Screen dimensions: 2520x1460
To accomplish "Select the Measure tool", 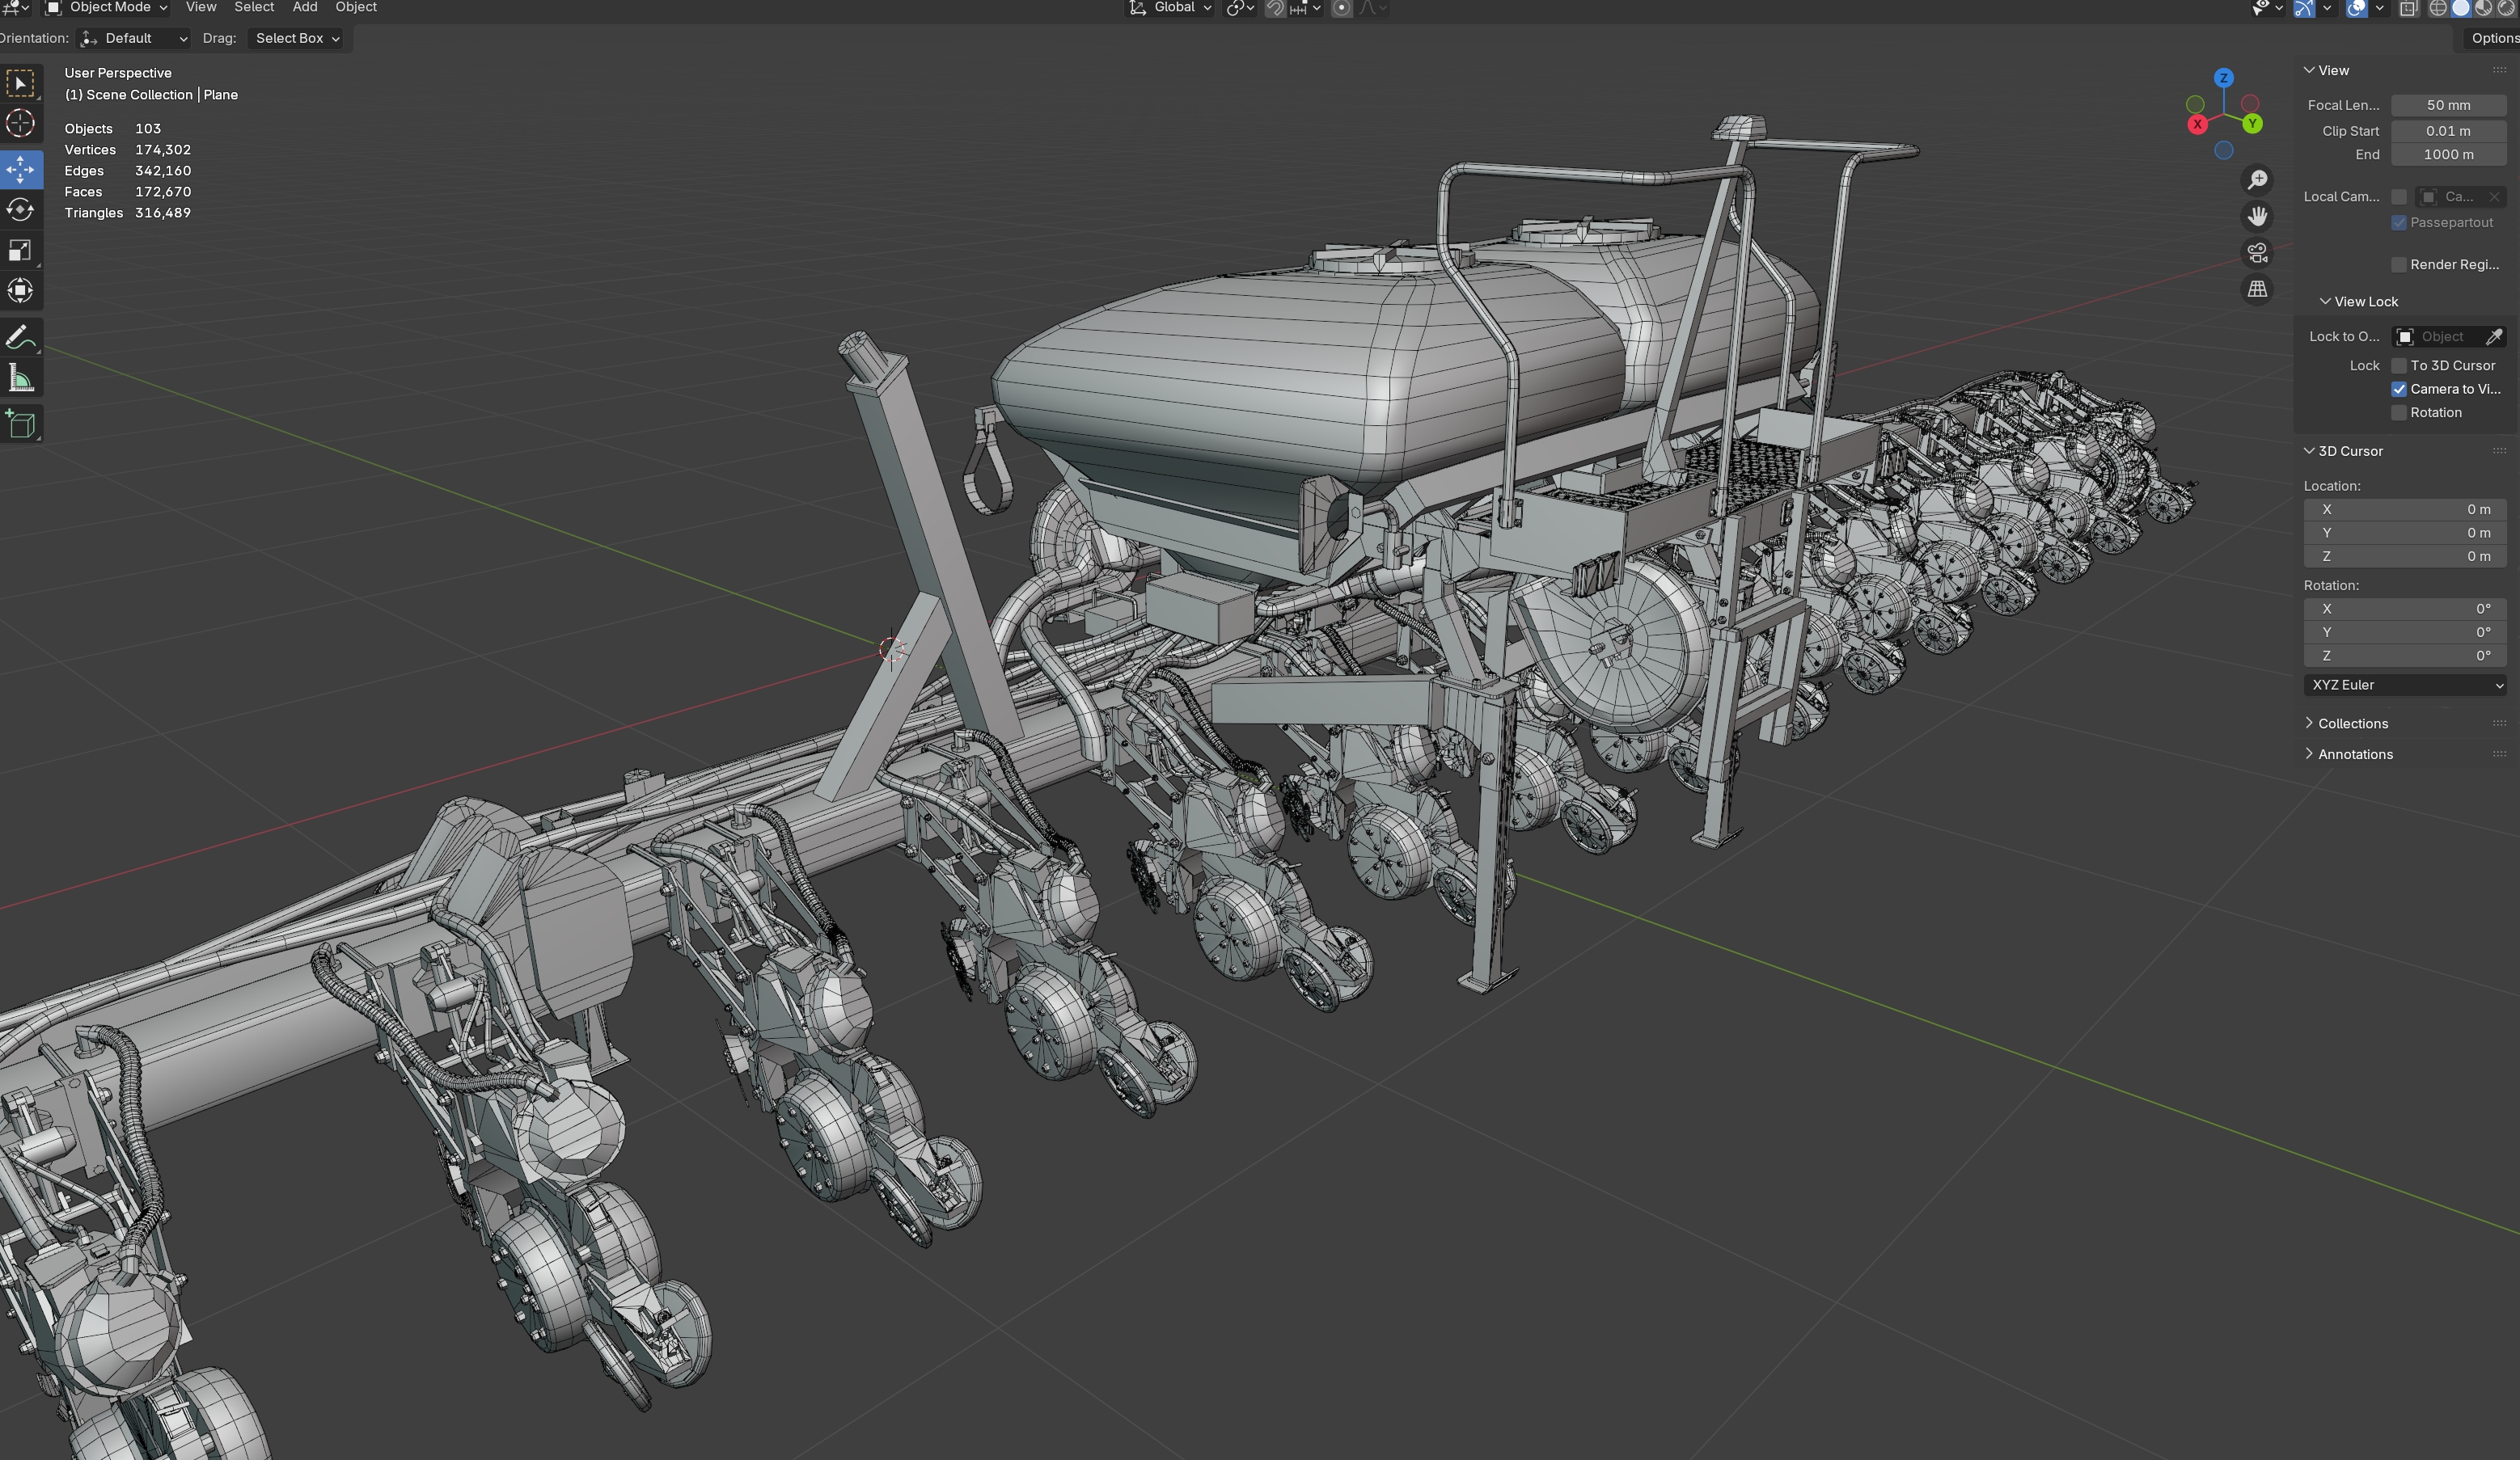I will click(20, 378).
